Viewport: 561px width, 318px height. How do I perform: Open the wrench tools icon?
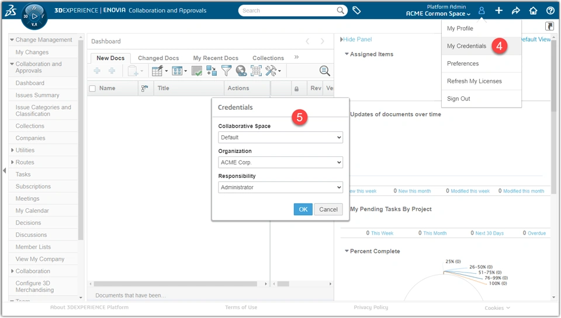pyautogui.click(x=271, y=71)
